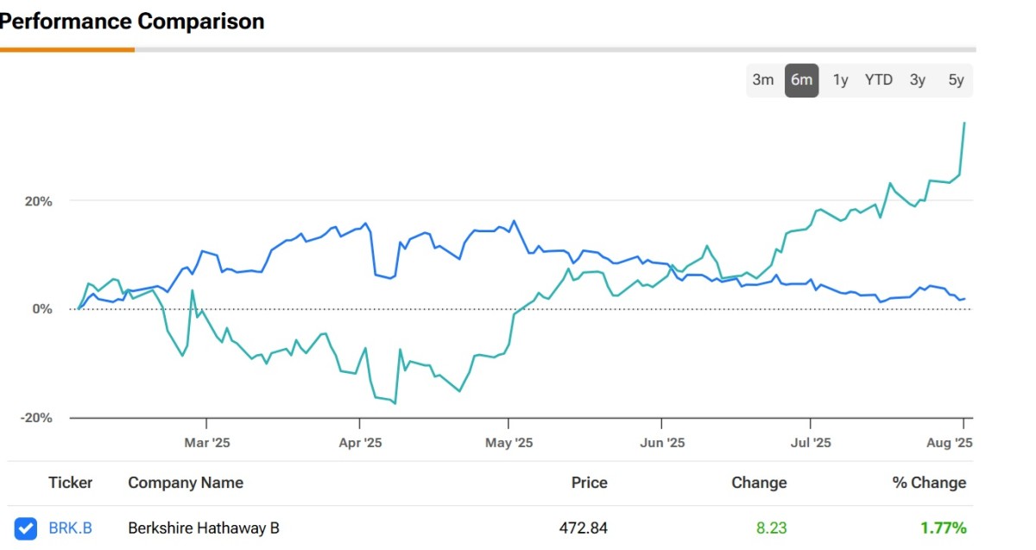
Task: Sort by the Company Name column header
Action: (x=186, y=483)
